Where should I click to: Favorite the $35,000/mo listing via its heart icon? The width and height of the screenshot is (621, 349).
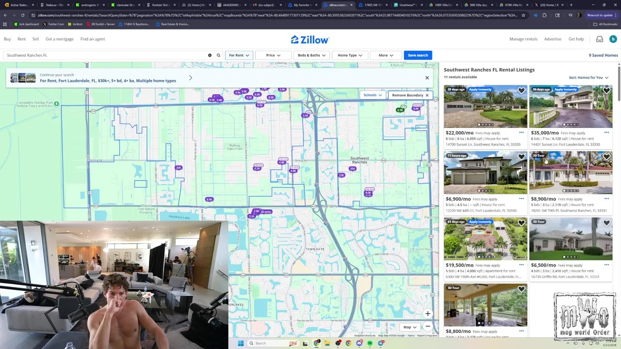coord(606,91)
